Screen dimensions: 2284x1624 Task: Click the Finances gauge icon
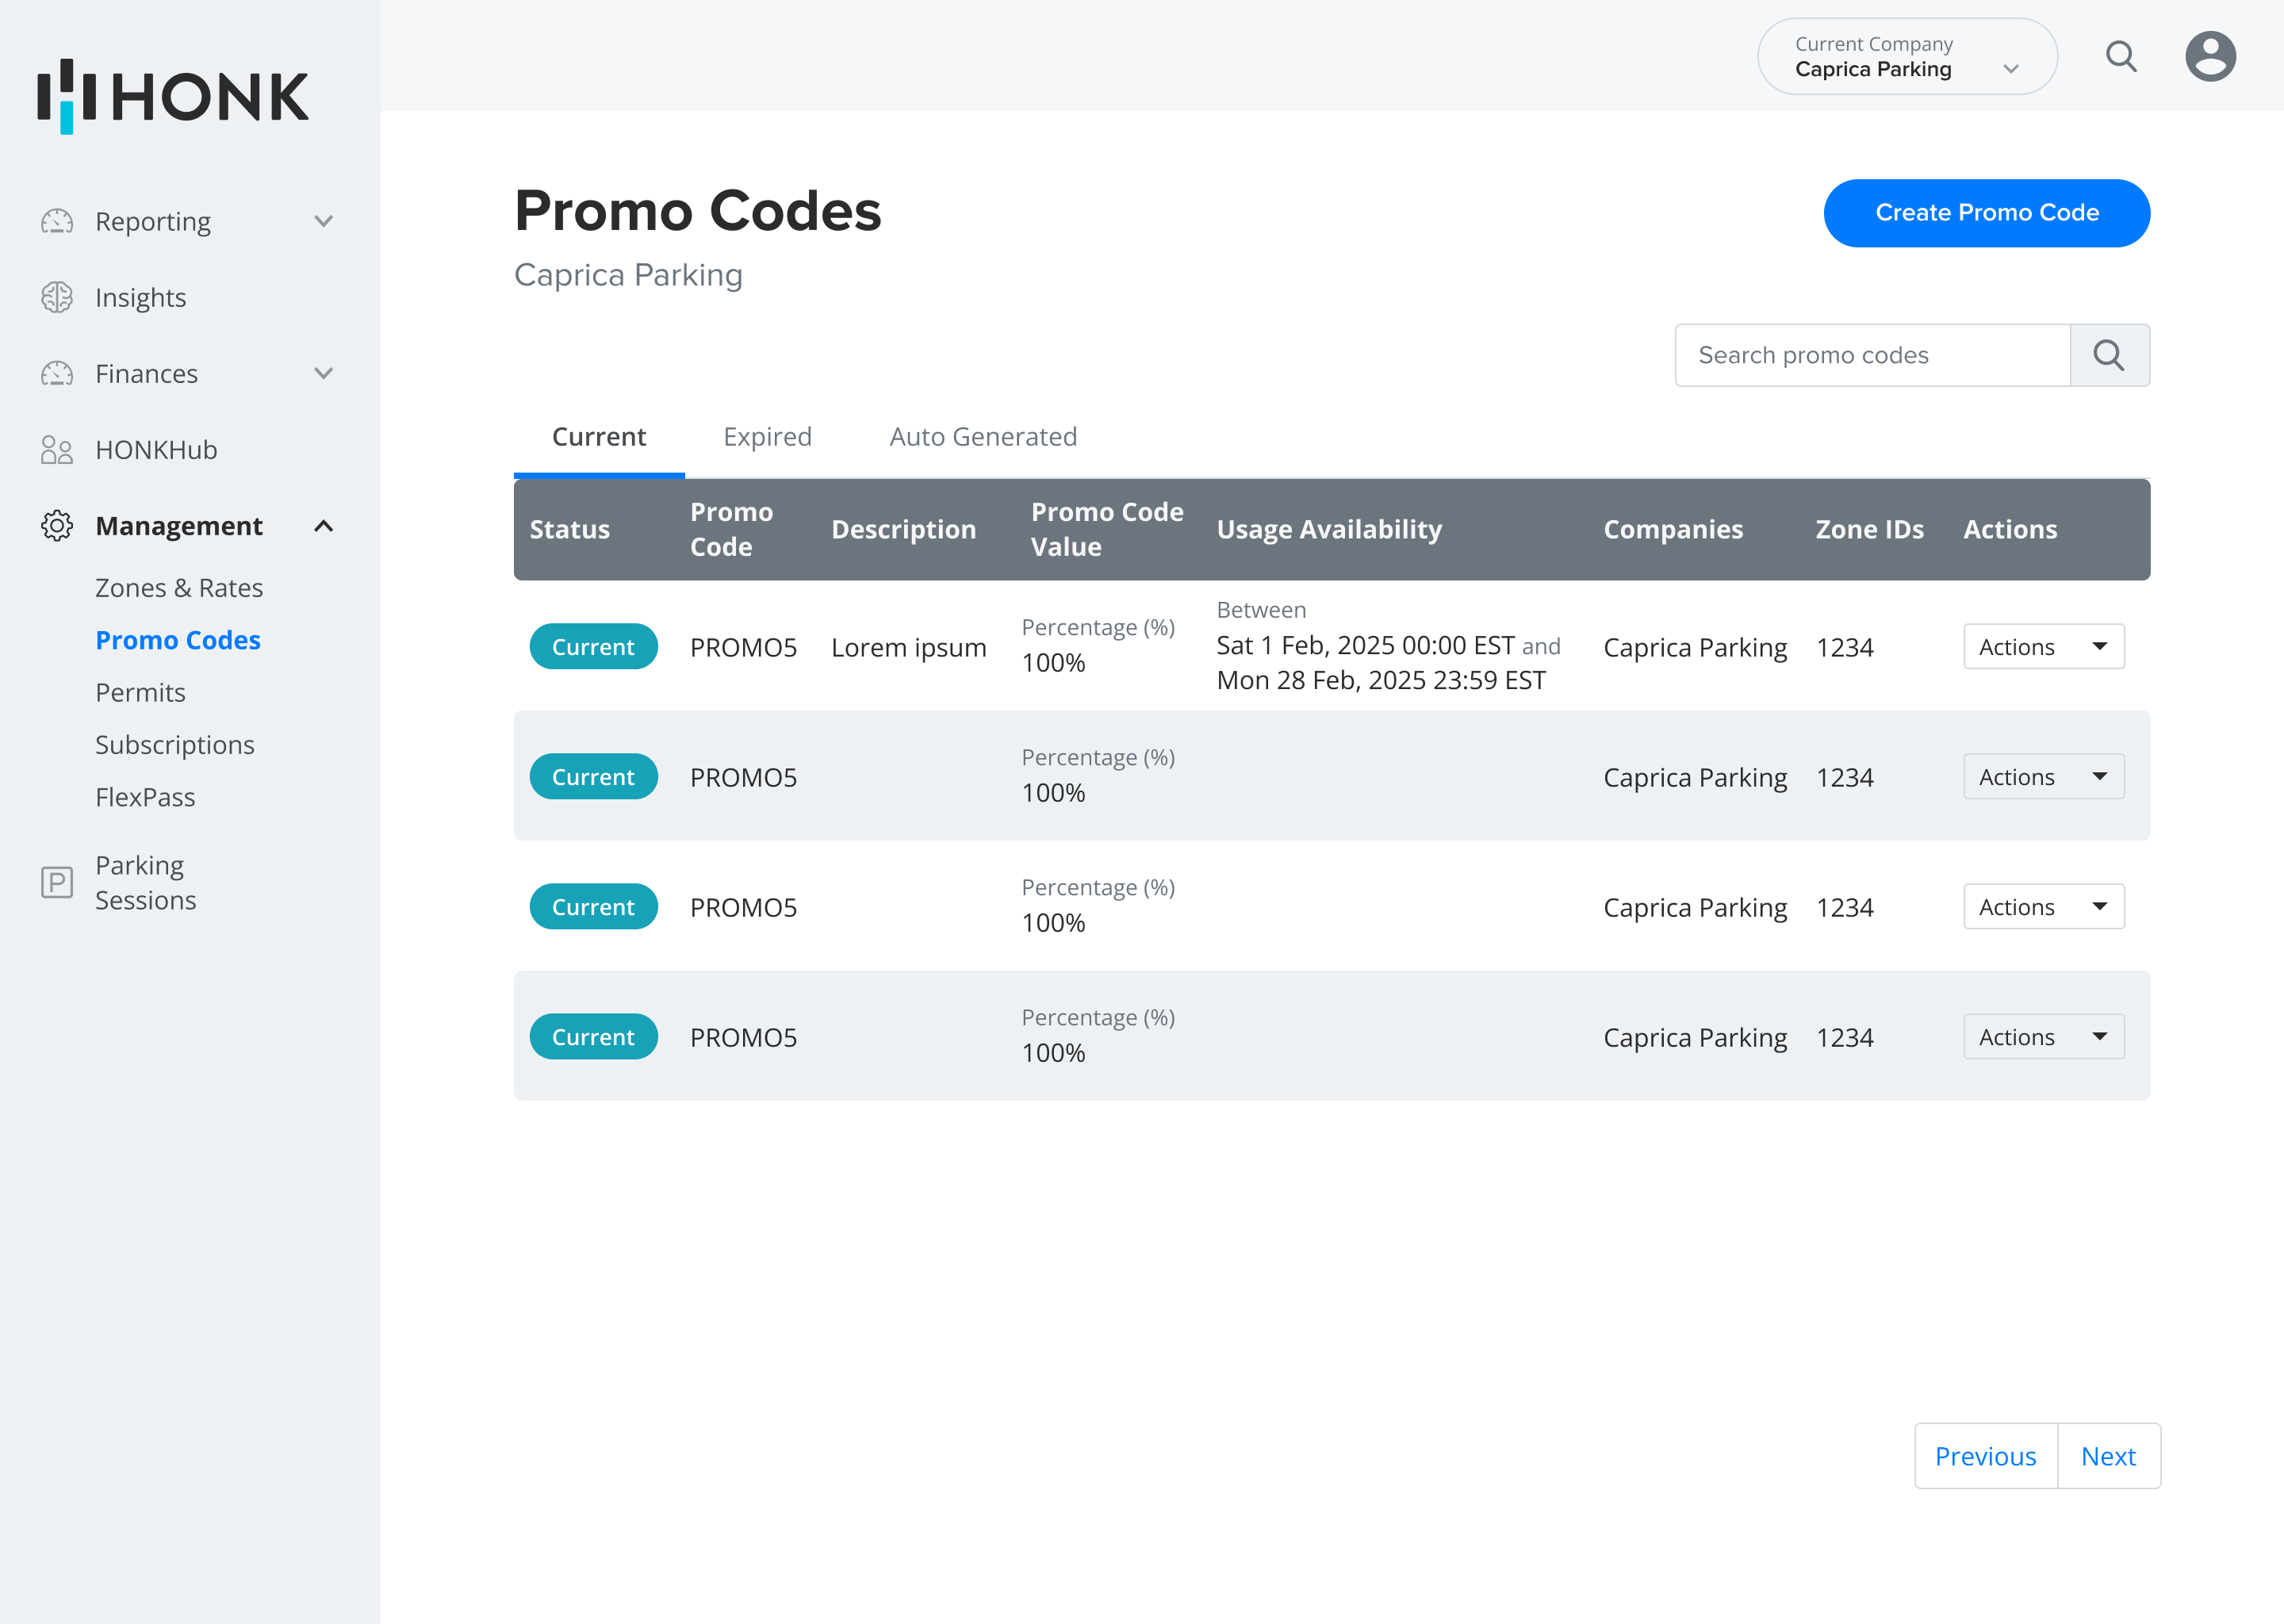(57, 373)
